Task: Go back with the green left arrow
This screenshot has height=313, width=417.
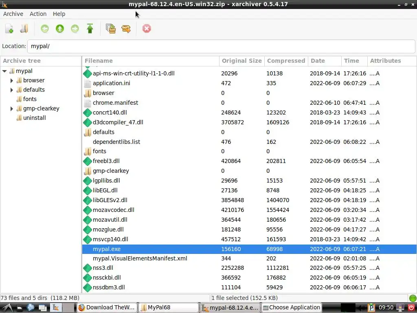Action: pos(45,29)
